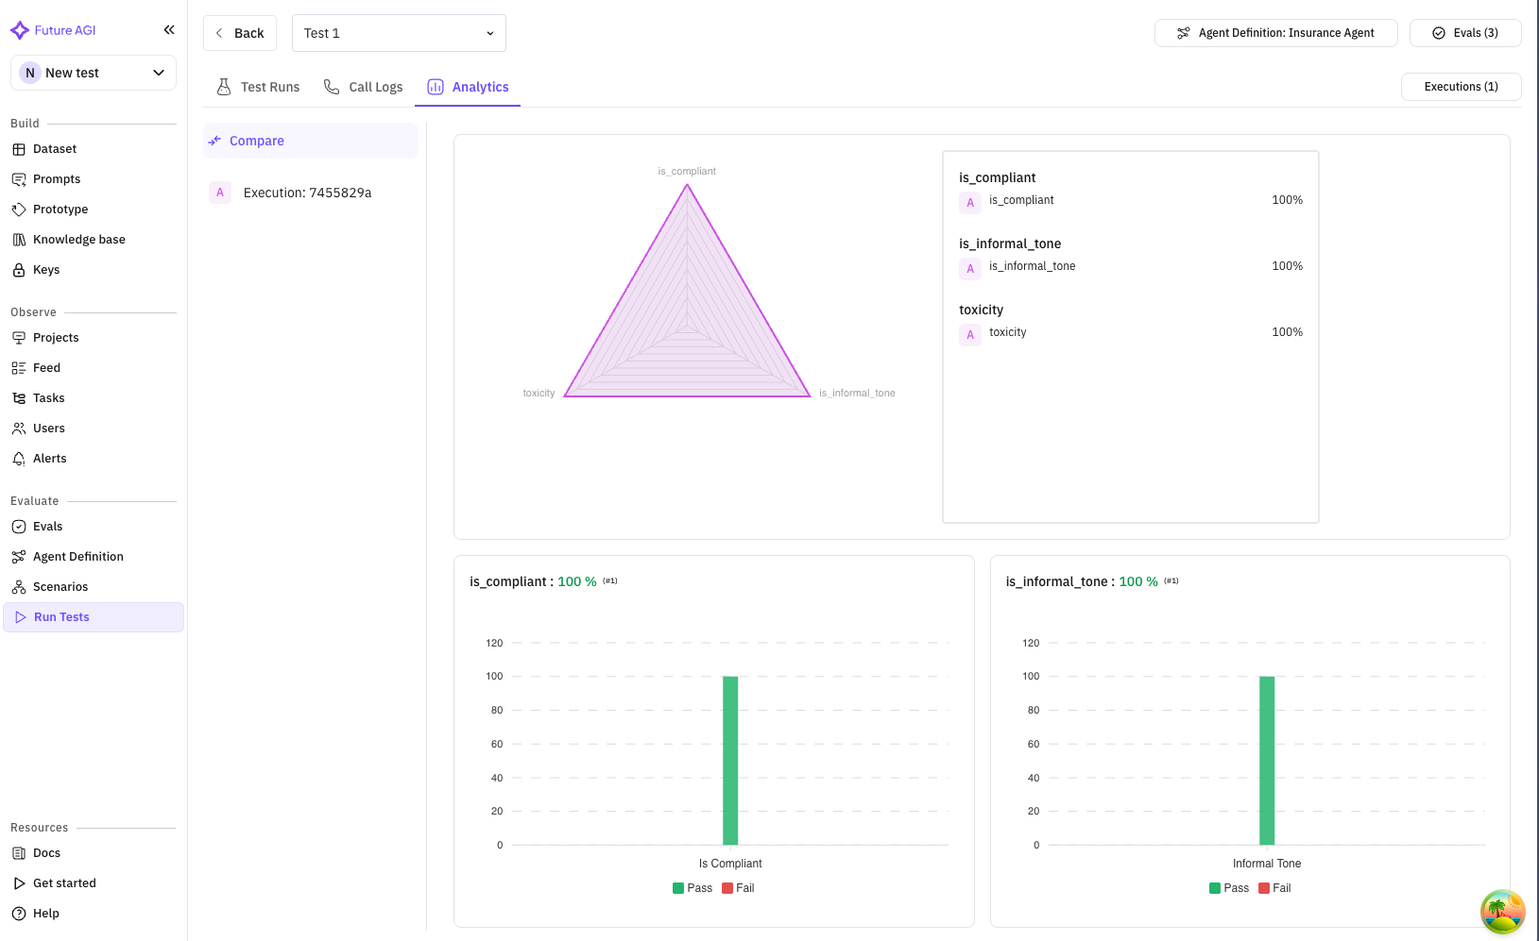
Task: Click the Agent Definition sidebar icon
Action: pos(20,556)
